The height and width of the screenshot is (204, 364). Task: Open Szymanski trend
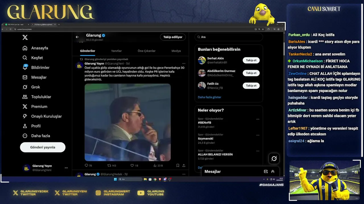click(205, 139)
